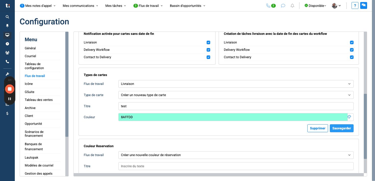Open Lautopak menu item
Screen dimensions: 375x181
[x=31, y=157]
